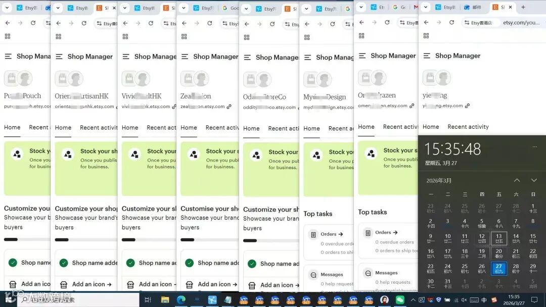The width and height of the screenshot is (546, 307).
Task: Open tab list chevron in Pouch window
Action: point(7,8)
